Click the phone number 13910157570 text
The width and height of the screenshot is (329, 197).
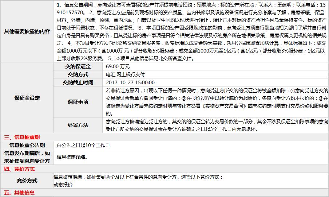(x=69, y=12)
